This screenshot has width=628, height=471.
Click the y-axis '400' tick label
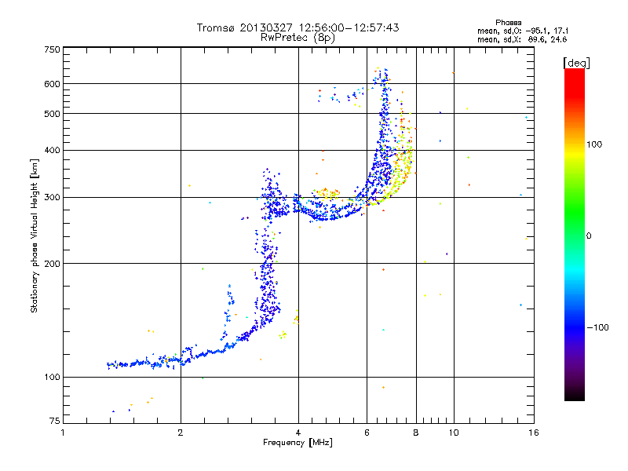[52, 151]
